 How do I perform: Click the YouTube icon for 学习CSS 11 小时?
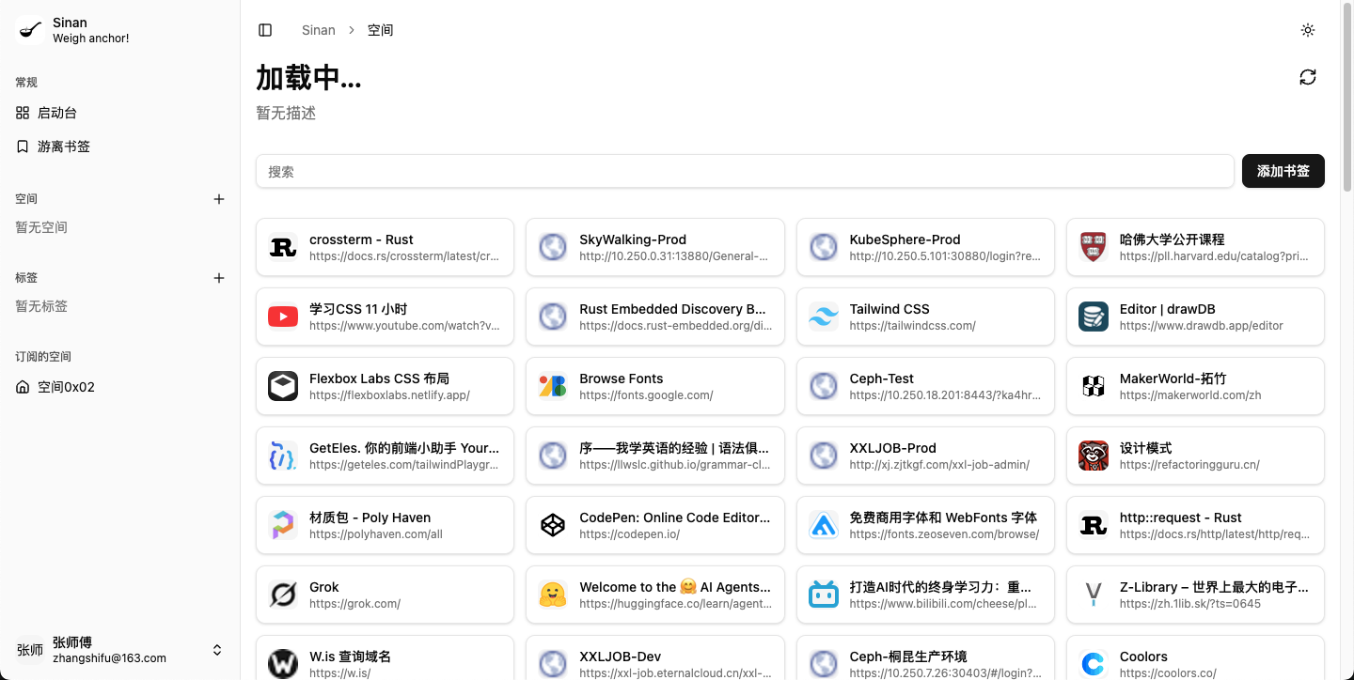pyautogui.click(x=283, y=317)
